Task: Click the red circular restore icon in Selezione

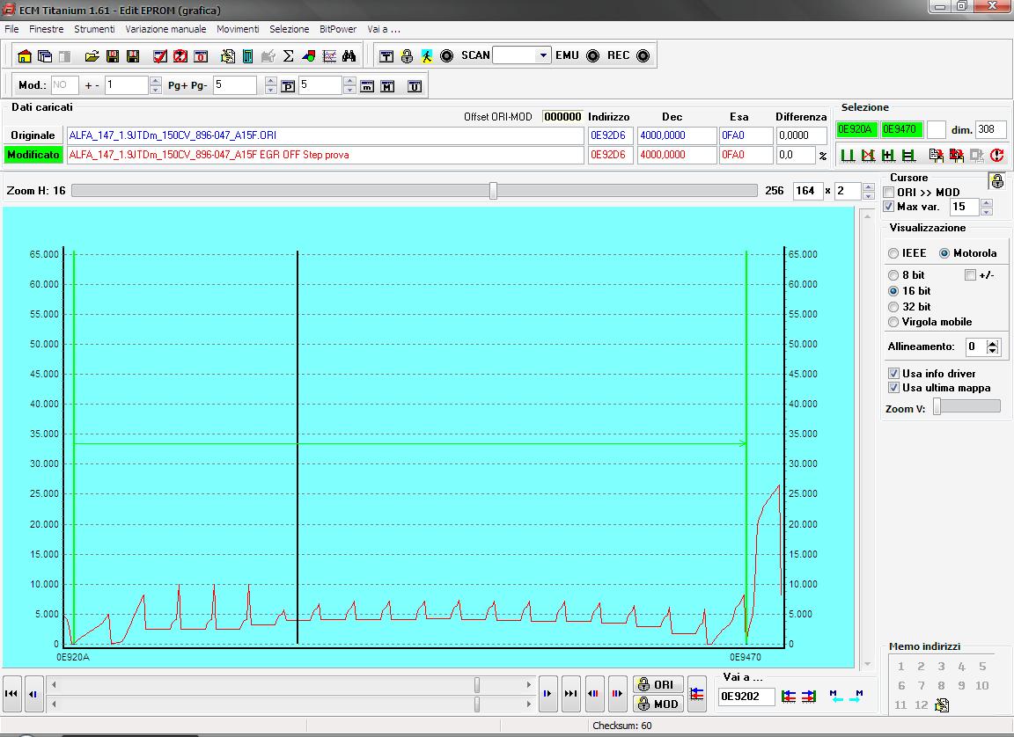Action: coord(996,156)
